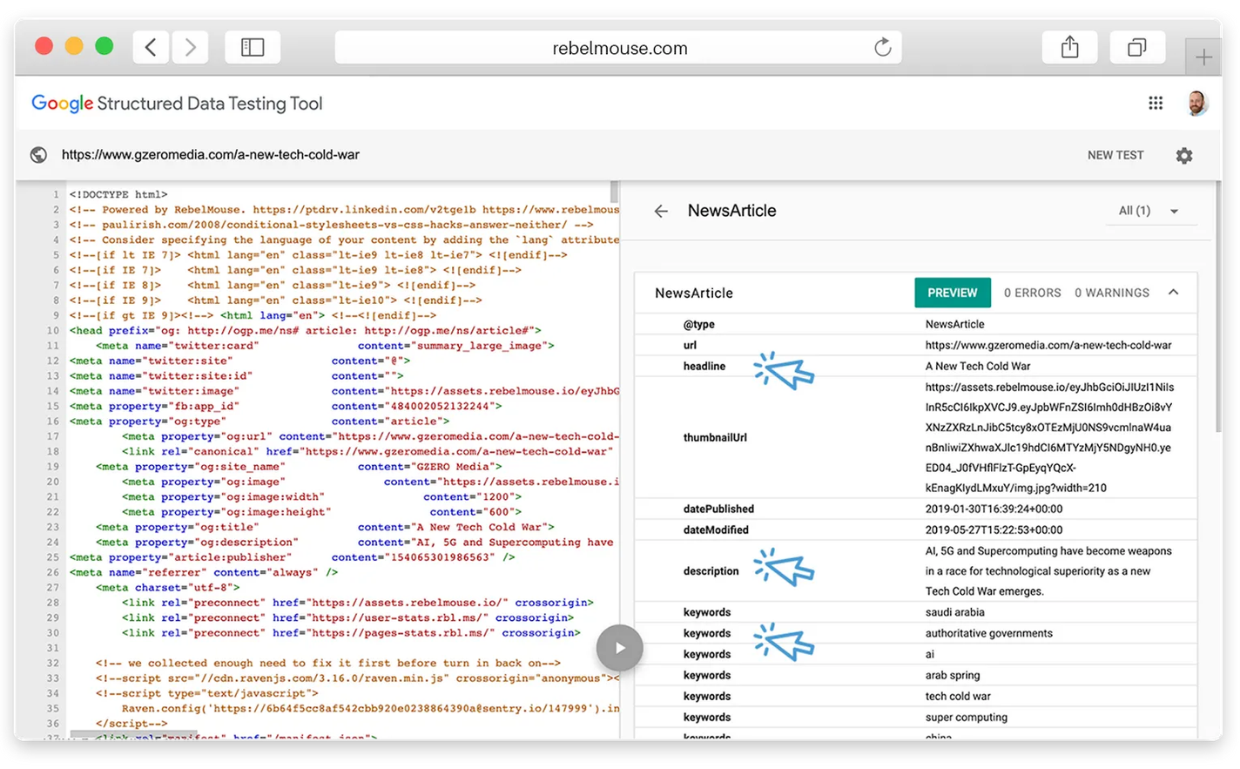The height and width of the screenshot is (769, 1240).
Task: Open the Safari share sheet icon
Action: pos(1069,47)
